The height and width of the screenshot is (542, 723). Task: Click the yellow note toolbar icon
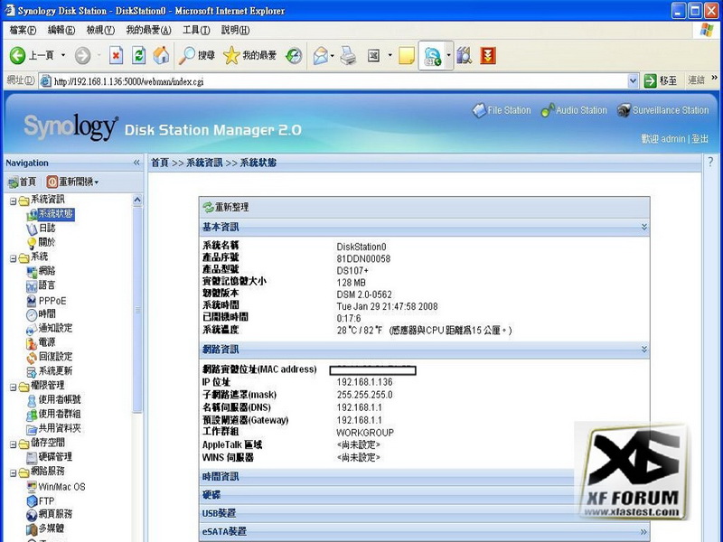pos(406,56)
